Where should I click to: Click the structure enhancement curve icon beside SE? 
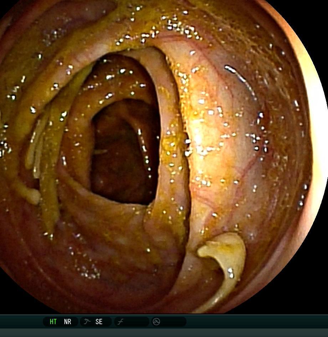(x=87, y=322)
